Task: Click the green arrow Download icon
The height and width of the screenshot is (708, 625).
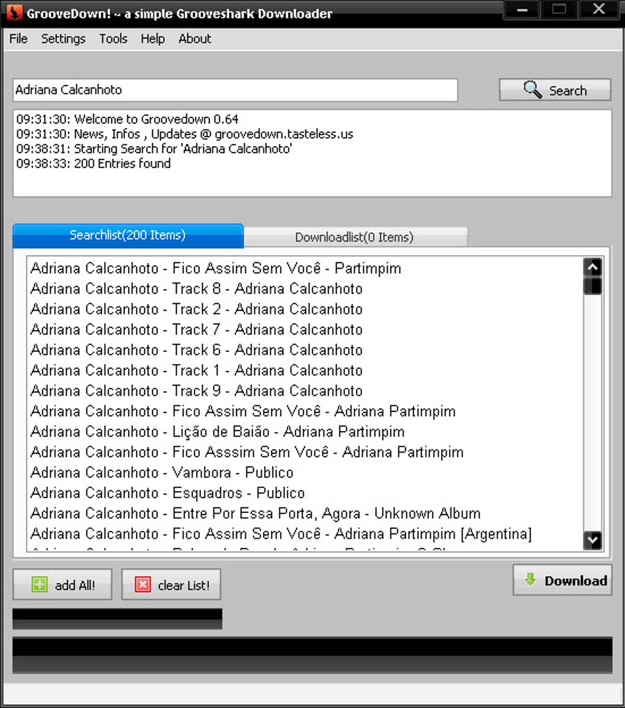Action: click(x=530, y=579)
